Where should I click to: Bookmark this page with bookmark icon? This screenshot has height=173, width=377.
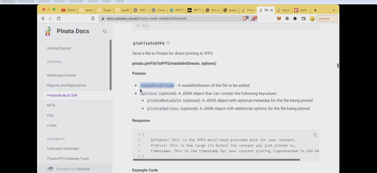(x=93, y=19)
